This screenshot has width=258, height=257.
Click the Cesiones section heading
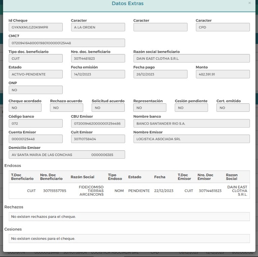point(13,229)
